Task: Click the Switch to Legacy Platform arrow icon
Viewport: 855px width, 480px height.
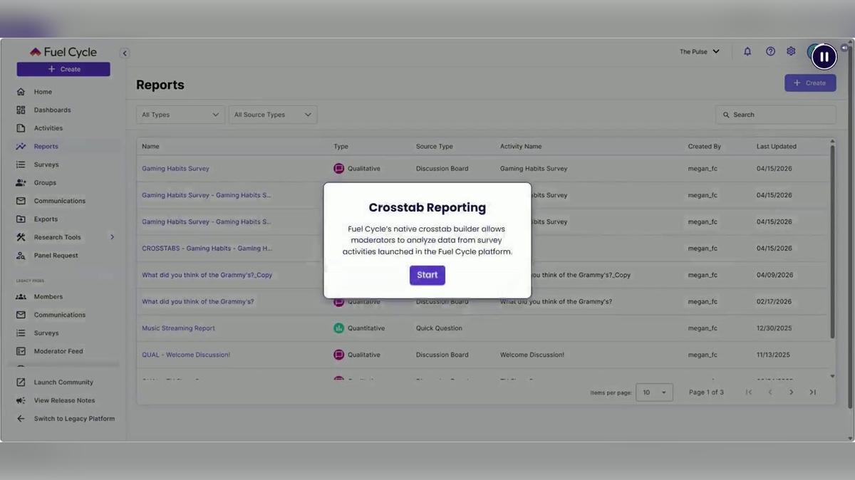Action: pyautogui.click(x=21, y=419)
